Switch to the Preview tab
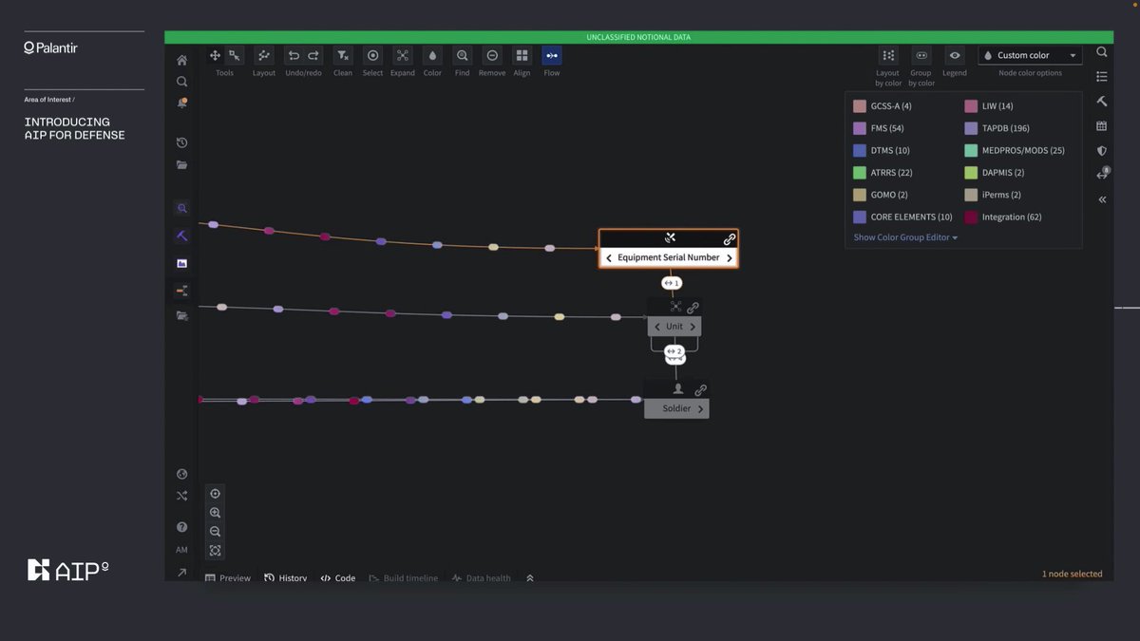Image resolution: width=1140 pixels, height=641 pixels. point(228,577)
